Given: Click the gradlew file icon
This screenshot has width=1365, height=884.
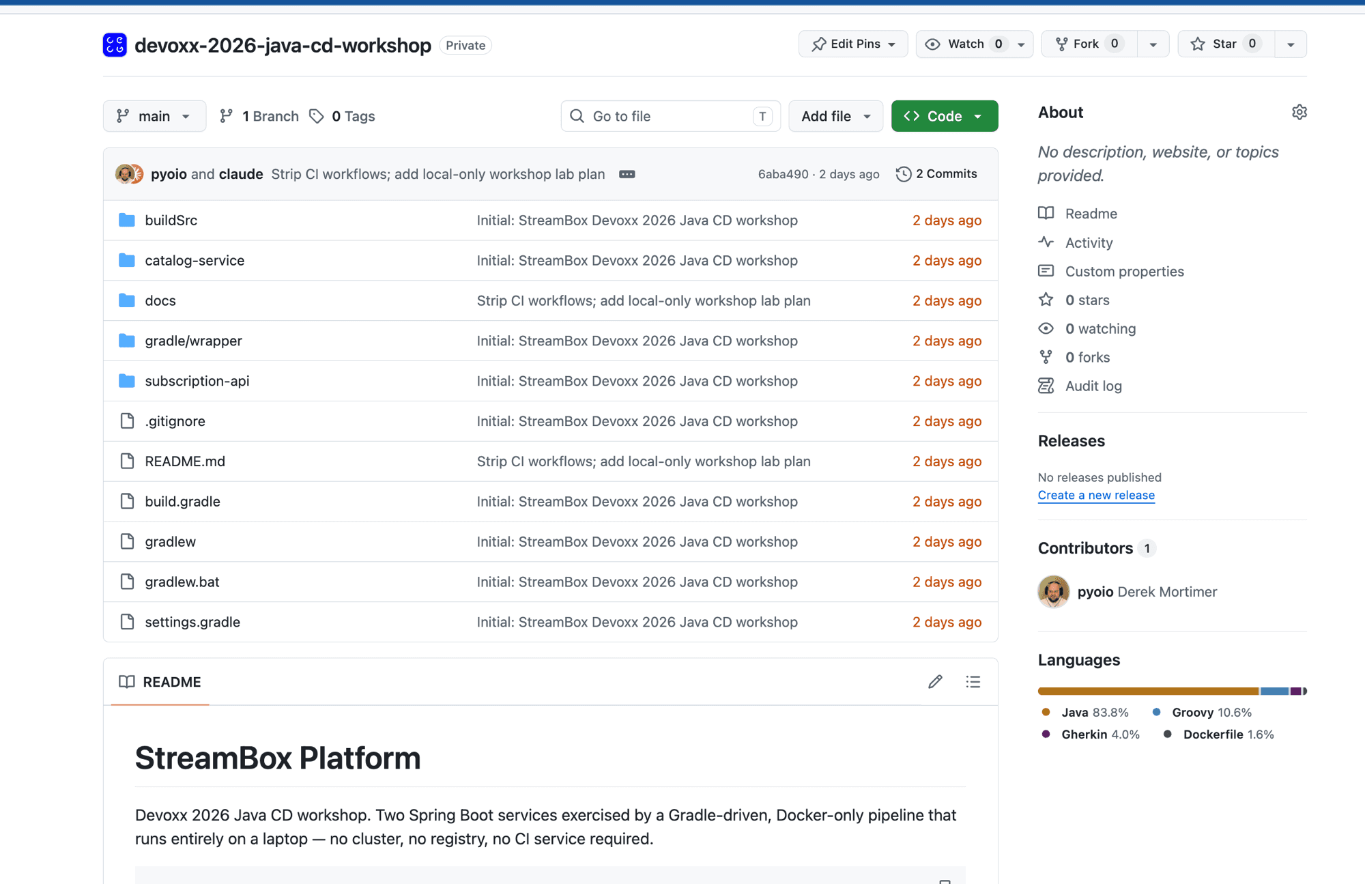Looking at the screenshot, I should click(127, 541).
